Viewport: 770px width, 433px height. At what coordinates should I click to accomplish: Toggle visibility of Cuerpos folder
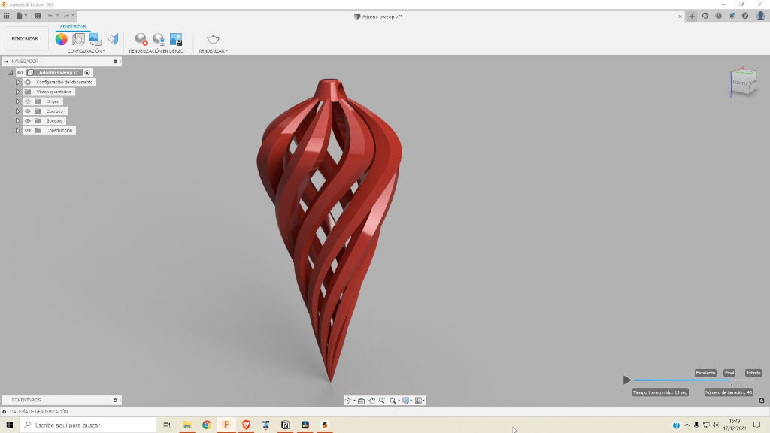[28, 111]
